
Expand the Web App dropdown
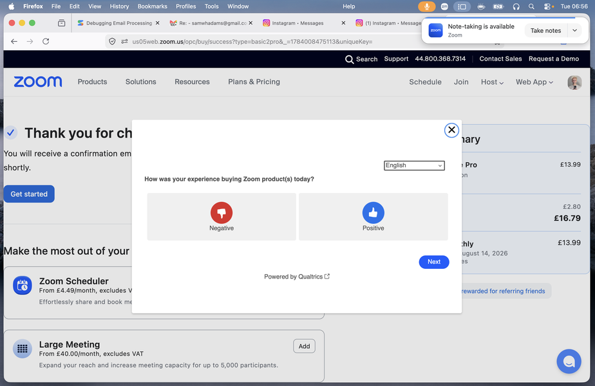534,82
